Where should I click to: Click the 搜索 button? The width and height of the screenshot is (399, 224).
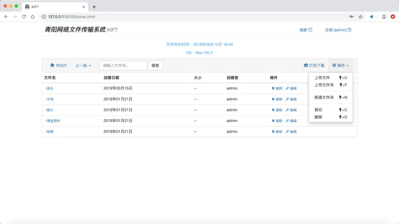click(x=155, y=65)
